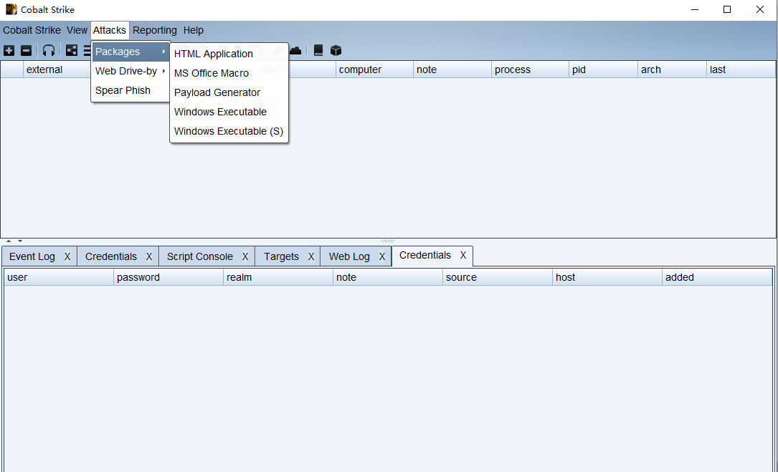Click the Attacks menu
Image resolution: width=778 pixels, height=472 pixels.
point(110,30)
